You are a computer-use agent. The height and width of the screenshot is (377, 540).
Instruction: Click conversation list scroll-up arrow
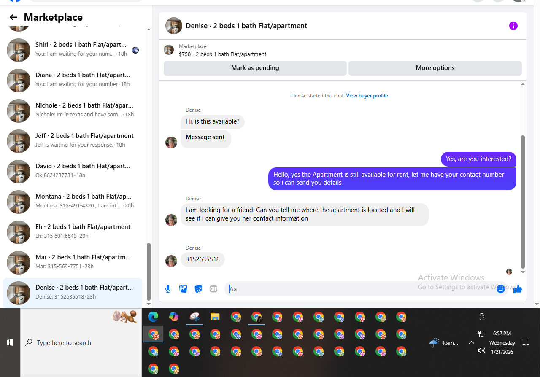(148, 29)
